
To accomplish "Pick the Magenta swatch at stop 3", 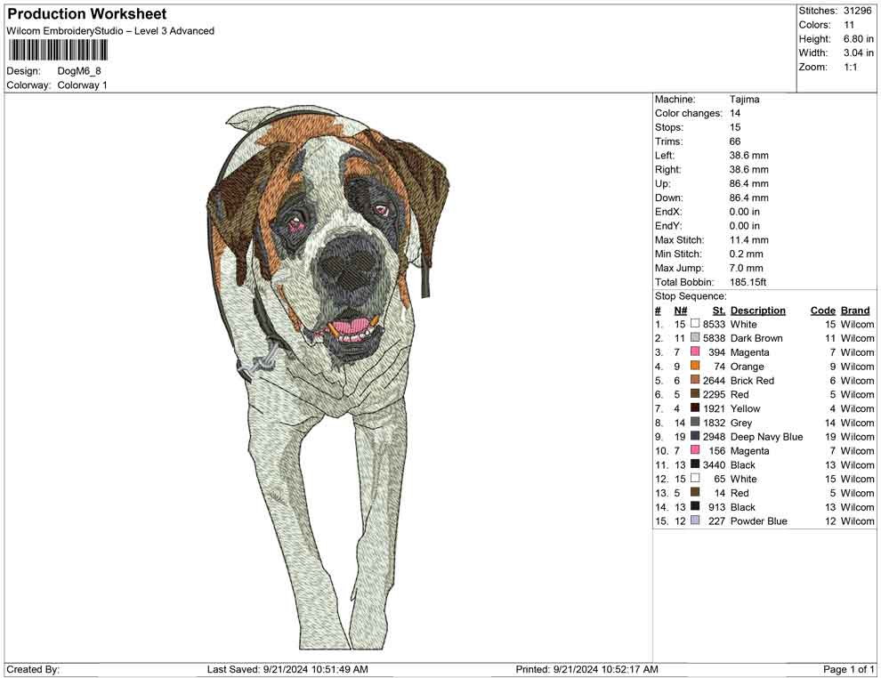I will pyautogui.click(x=695, y=352).
